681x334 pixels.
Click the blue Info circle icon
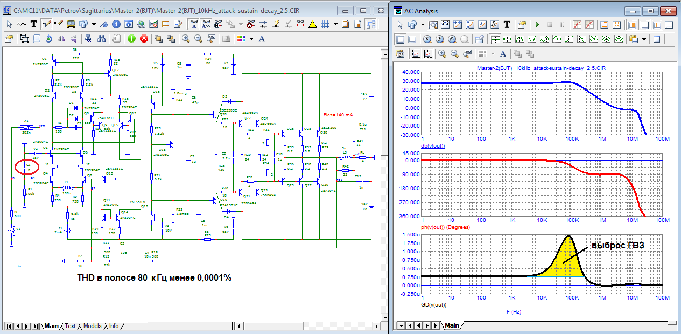coord(116,24)
